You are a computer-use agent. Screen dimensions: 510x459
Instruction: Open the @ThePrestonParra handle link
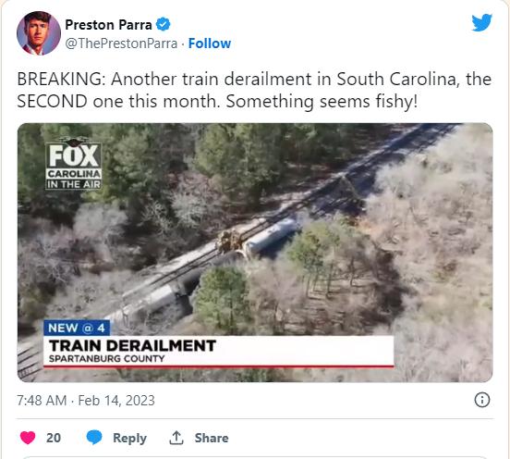click(121, 43)
